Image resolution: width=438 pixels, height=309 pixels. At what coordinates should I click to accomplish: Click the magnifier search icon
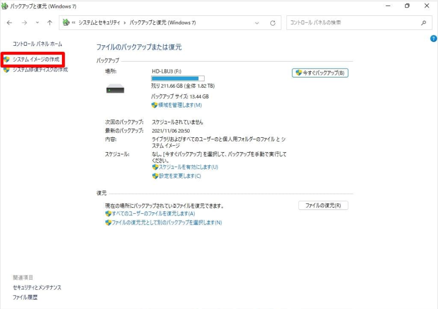tap(424, 23)
